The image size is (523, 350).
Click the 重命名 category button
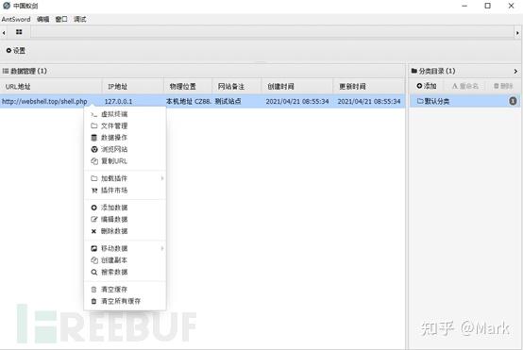pyautogui.click(x=465, y=86)
